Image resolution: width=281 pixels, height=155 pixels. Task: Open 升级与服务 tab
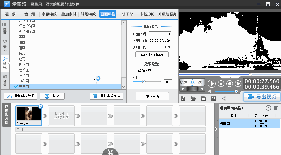coord(168,14)
